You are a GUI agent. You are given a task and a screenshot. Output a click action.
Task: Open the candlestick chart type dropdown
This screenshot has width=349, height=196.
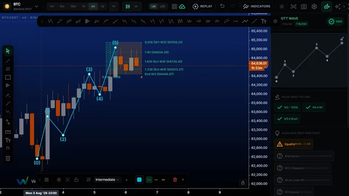[x=132, y=7]
